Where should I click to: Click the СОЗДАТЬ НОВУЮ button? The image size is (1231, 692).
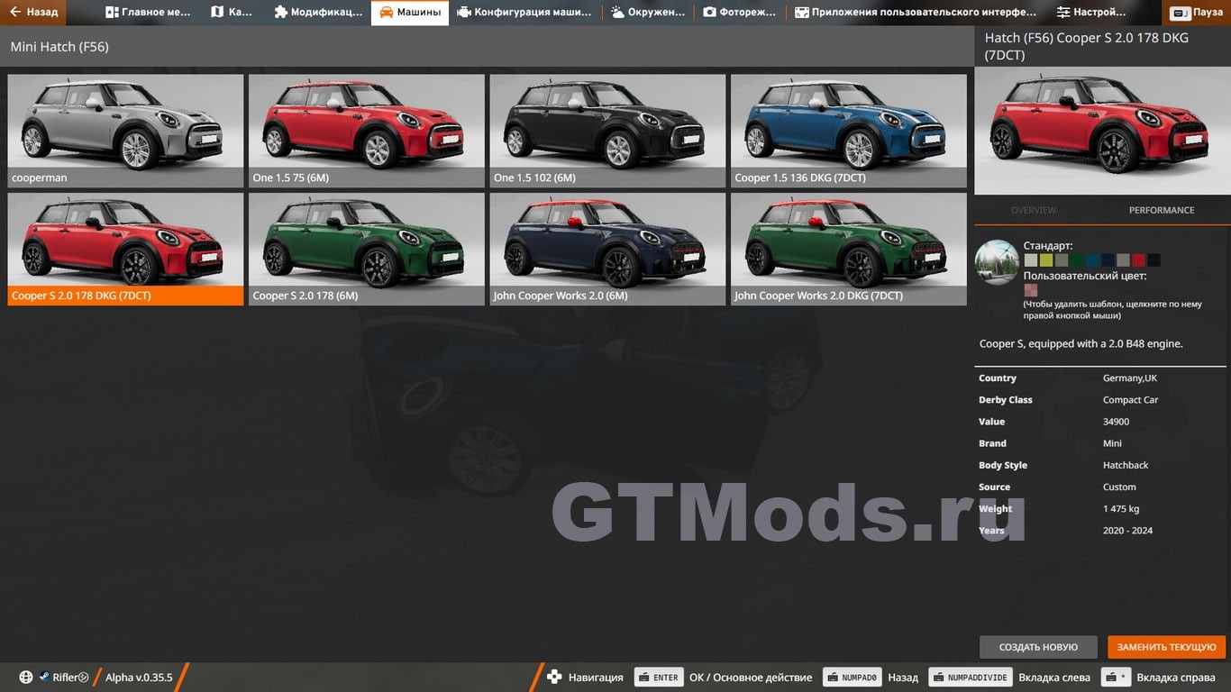pos(1038,647)
